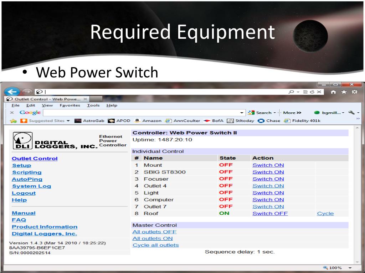Screen dimensions: 365x273
Task: Open the Scripting page link
Action: (27, 172)
